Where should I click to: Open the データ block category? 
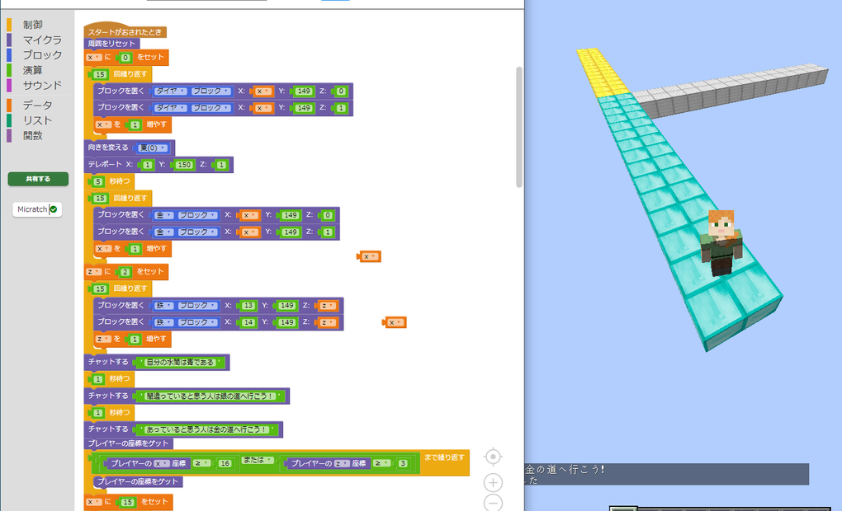tap(37, 105)
